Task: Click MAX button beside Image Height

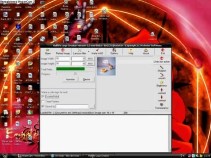Action: pos(91,64)
